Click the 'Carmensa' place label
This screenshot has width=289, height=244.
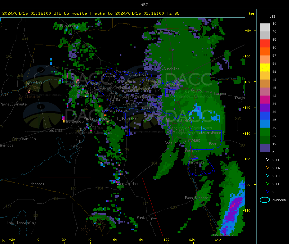point(197,162)
